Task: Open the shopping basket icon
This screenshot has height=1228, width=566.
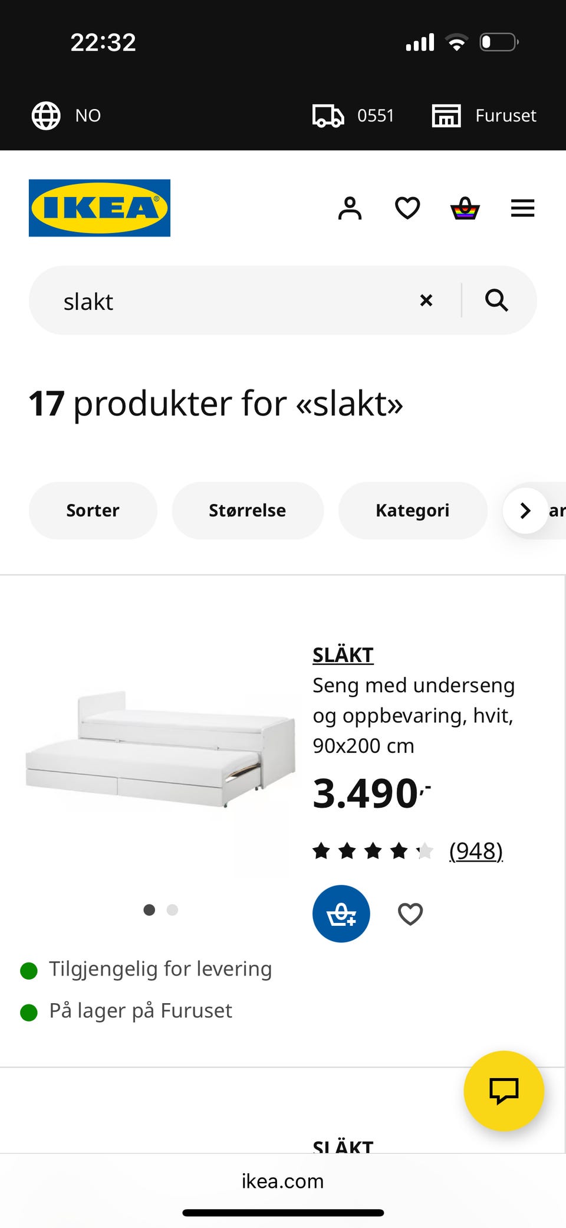Action: pyautogui.click(x=465, y=208)
